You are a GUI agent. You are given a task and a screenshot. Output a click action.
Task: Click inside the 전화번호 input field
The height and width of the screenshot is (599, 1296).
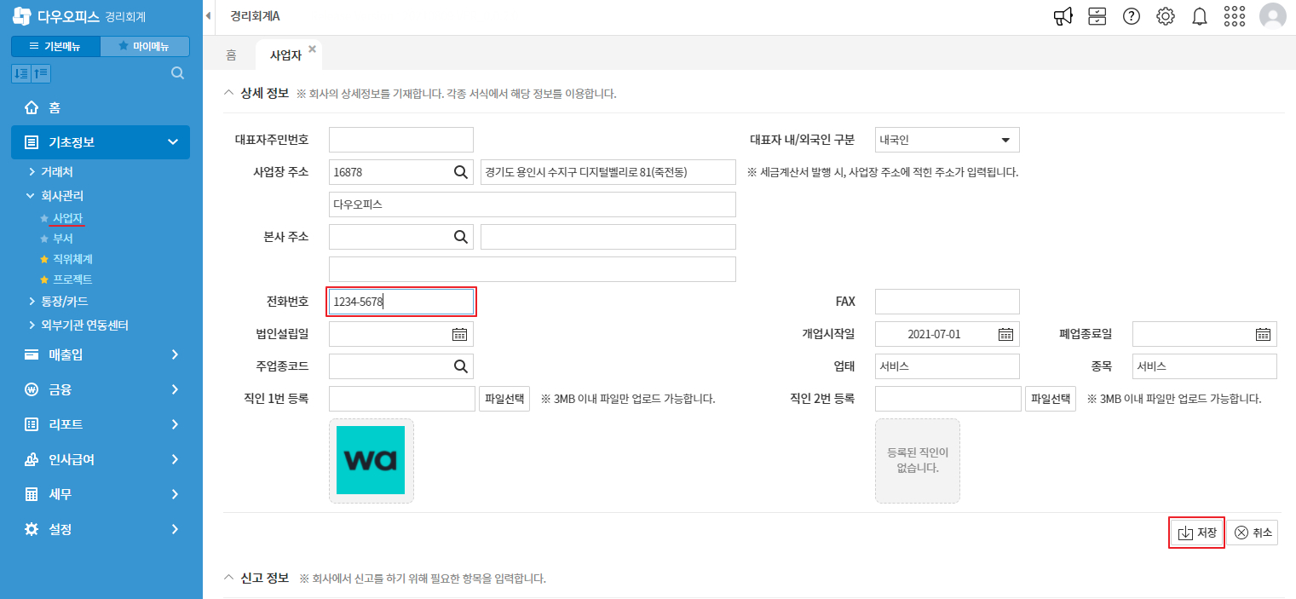coord(400,301)
